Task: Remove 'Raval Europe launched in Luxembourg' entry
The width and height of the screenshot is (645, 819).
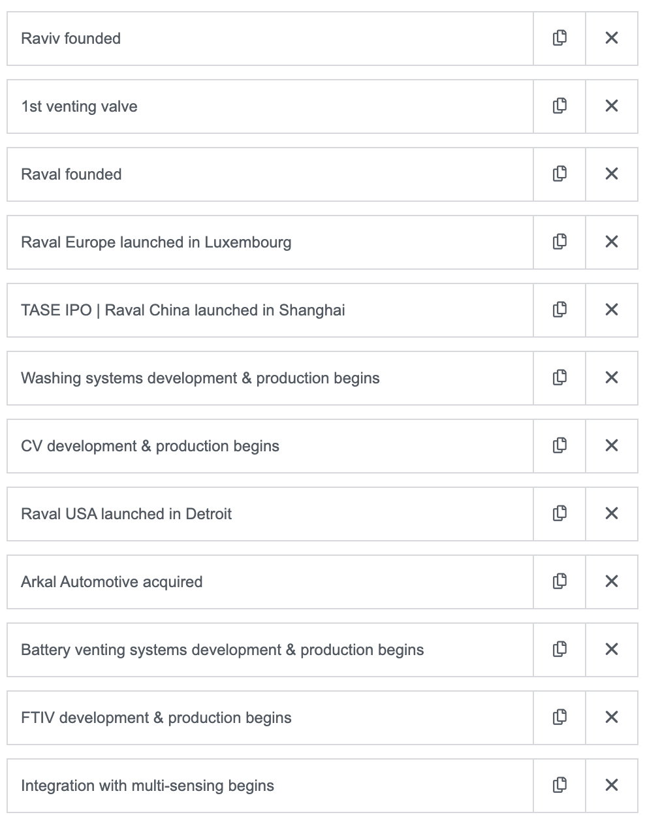Action: [x=612, y=242]
